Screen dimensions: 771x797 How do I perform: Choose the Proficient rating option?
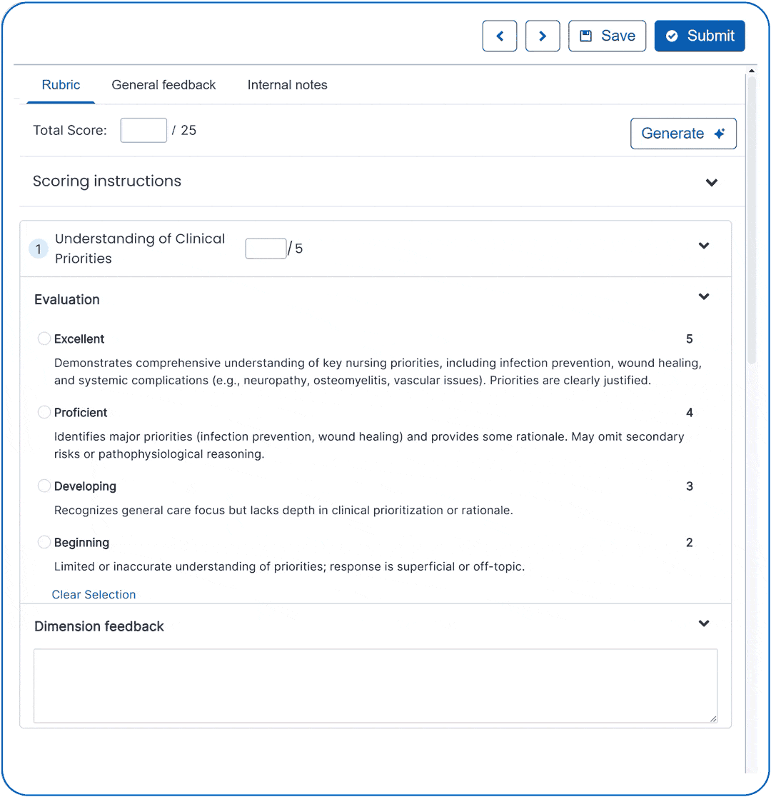(44, 412)
